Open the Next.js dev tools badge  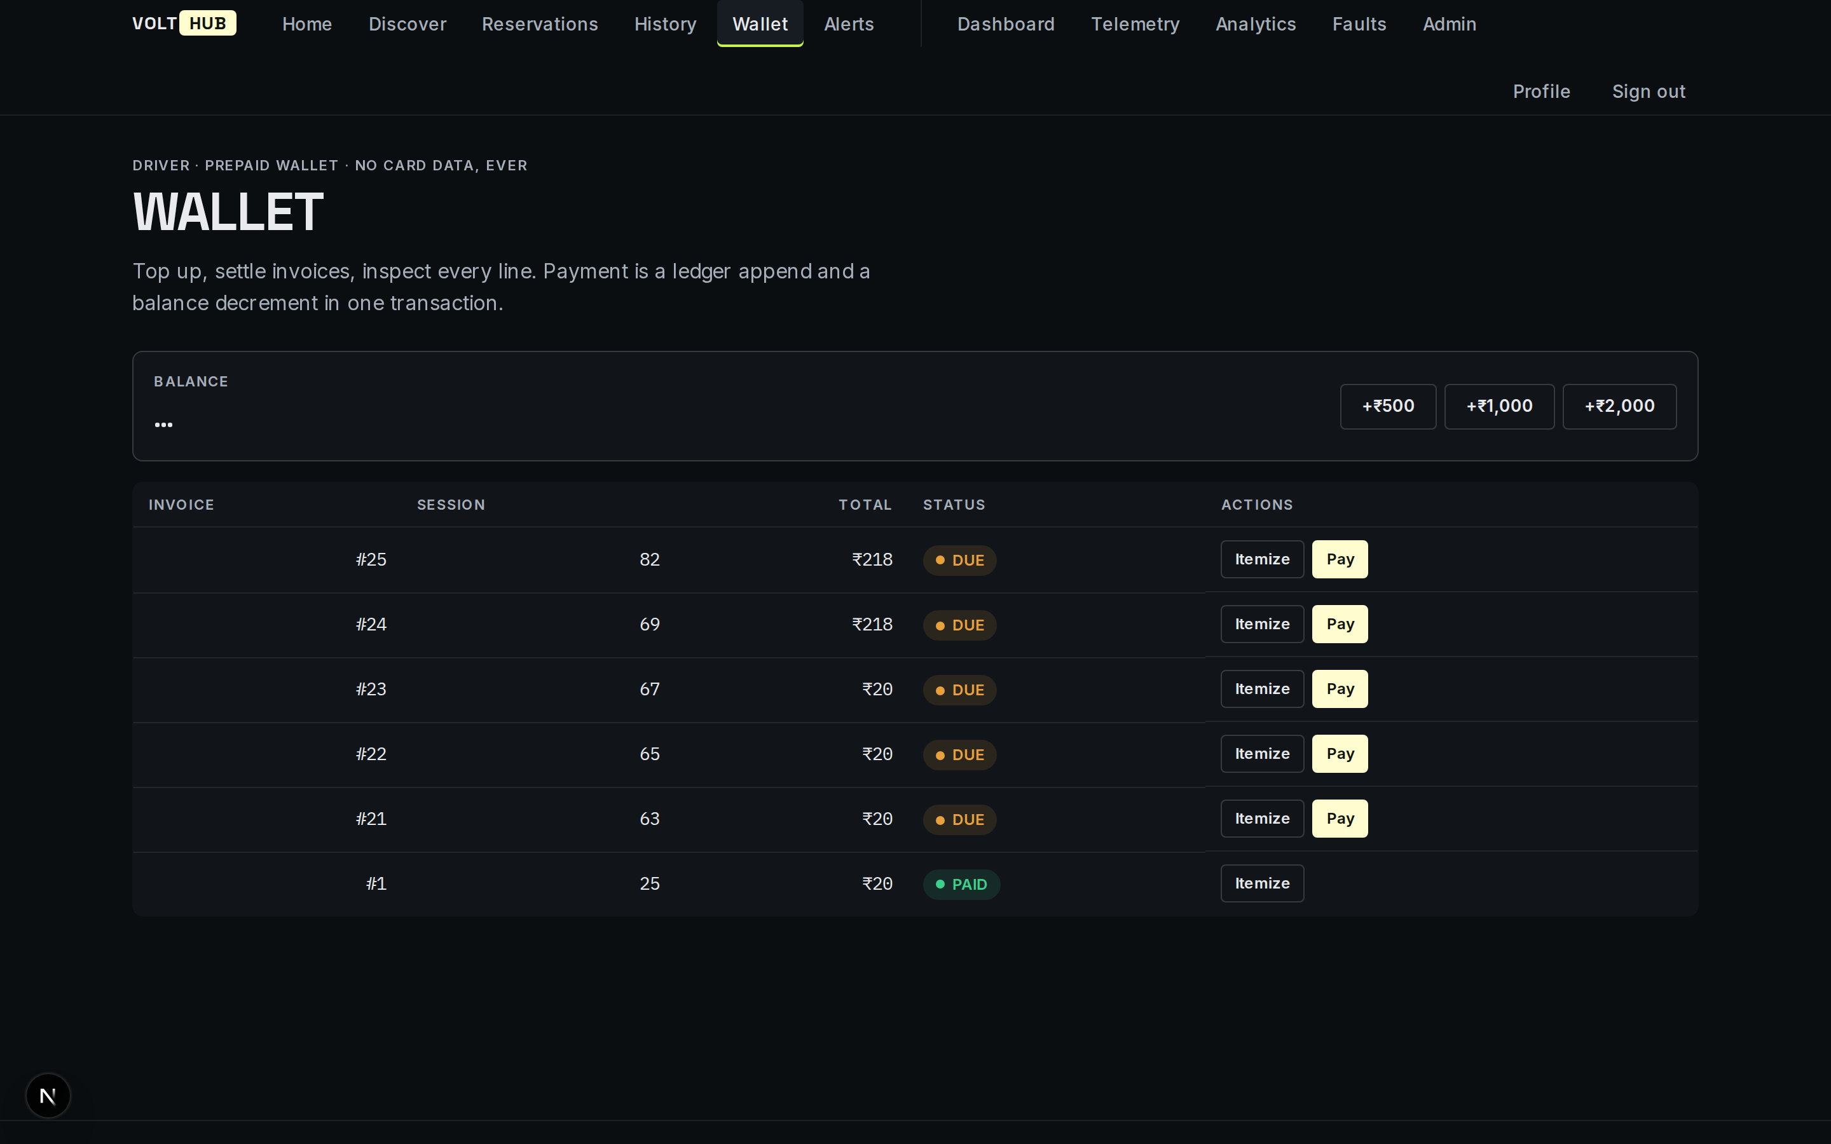48,1095
